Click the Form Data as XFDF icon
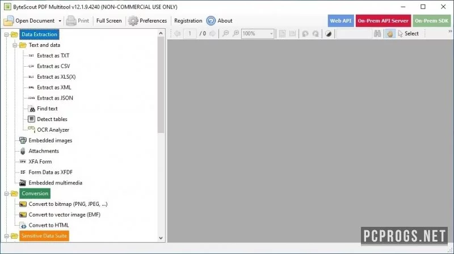 [x=23, y=172]
